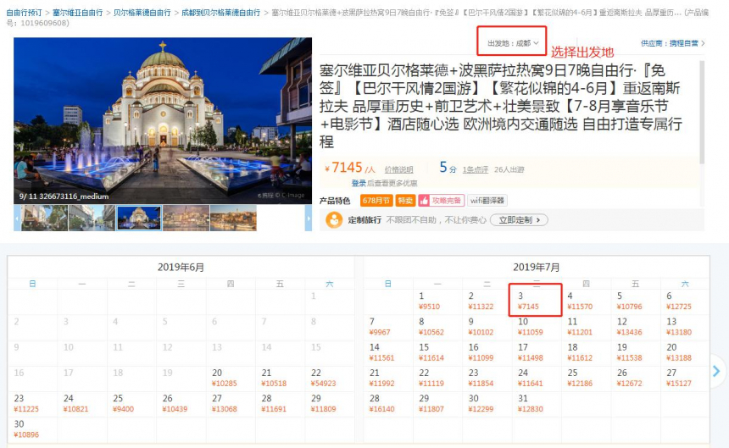
Task: Select June 28 priced ¥11691
Action: (281, 404)
